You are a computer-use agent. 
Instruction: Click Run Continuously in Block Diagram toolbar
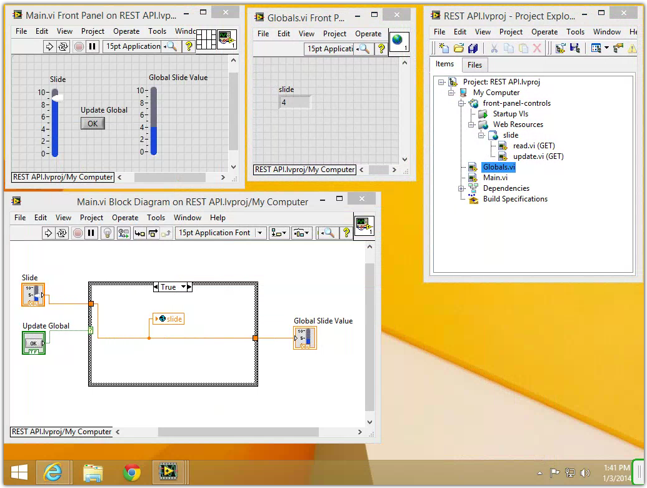63,233
